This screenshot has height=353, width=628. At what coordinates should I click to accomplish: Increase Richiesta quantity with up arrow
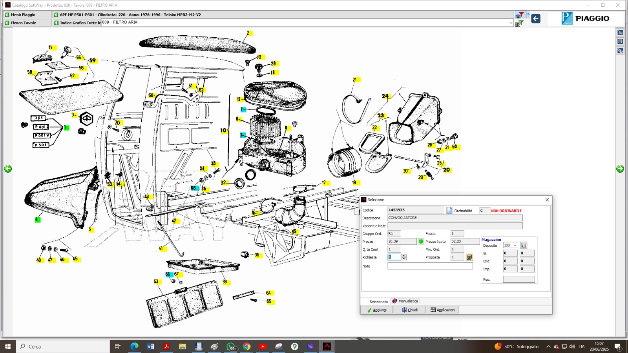pyautogui.click(x=404, y=256)
